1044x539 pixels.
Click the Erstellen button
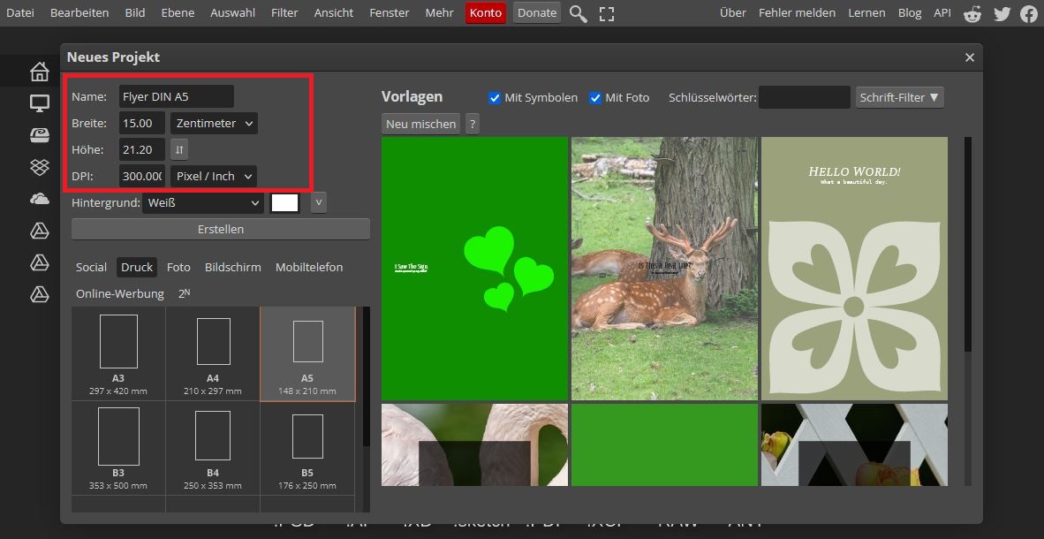(221, 229)
